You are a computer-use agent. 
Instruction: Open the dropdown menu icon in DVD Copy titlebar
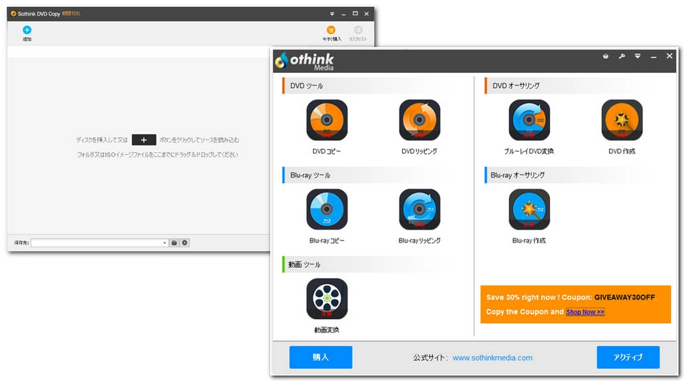[332, 14]
